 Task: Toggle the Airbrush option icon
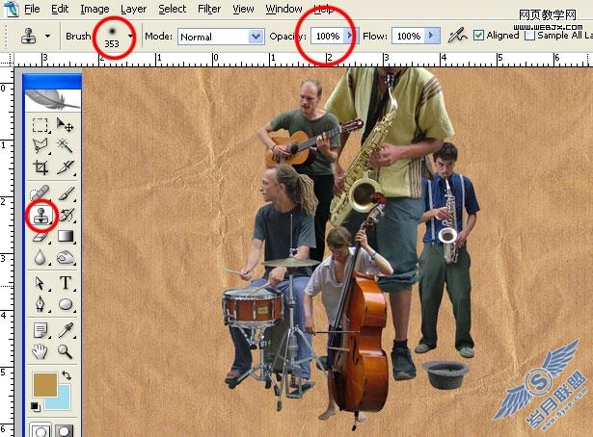click(457, 36)
